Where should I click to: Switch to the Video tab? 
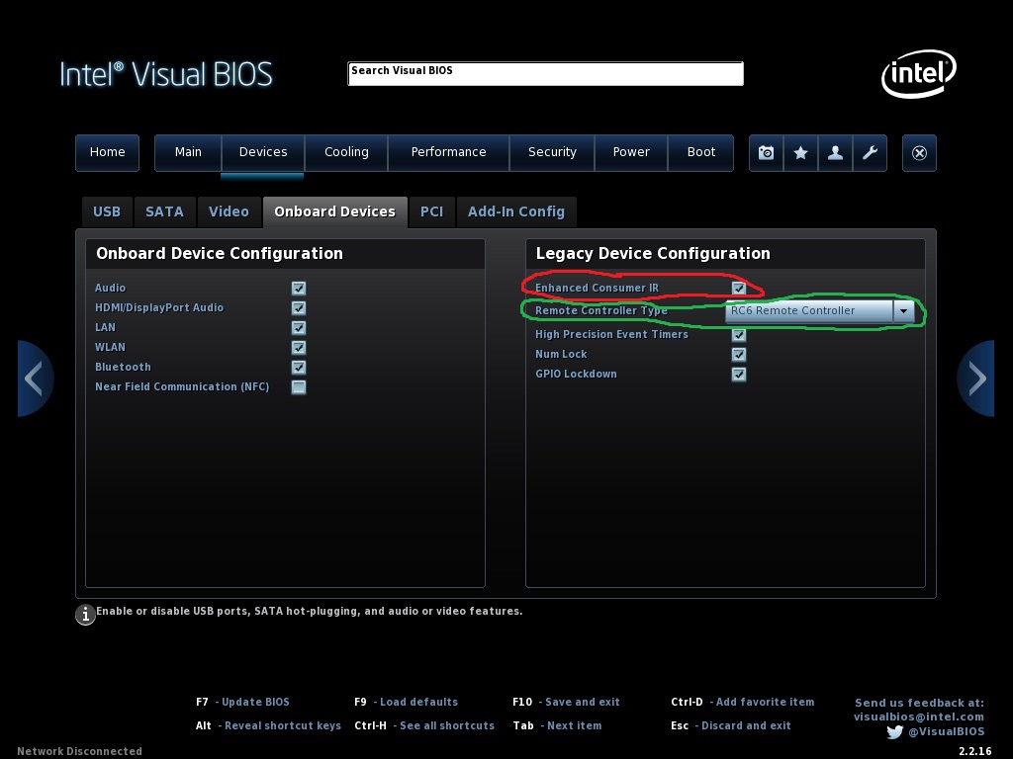229,212
